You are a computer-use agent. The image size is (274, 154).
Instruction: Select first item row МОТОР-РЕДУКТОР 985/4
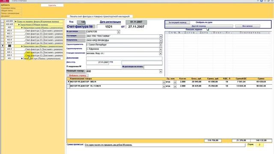click(x=68, y=82)
